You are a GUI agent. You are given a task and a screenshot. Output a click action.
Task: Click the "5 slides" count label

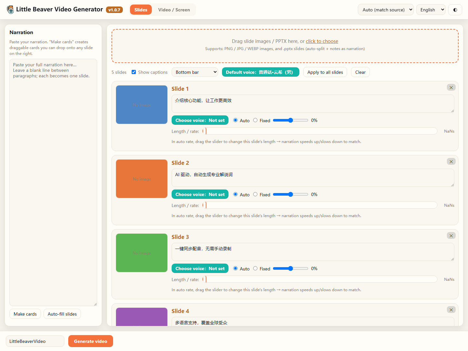tap(119, 72)
